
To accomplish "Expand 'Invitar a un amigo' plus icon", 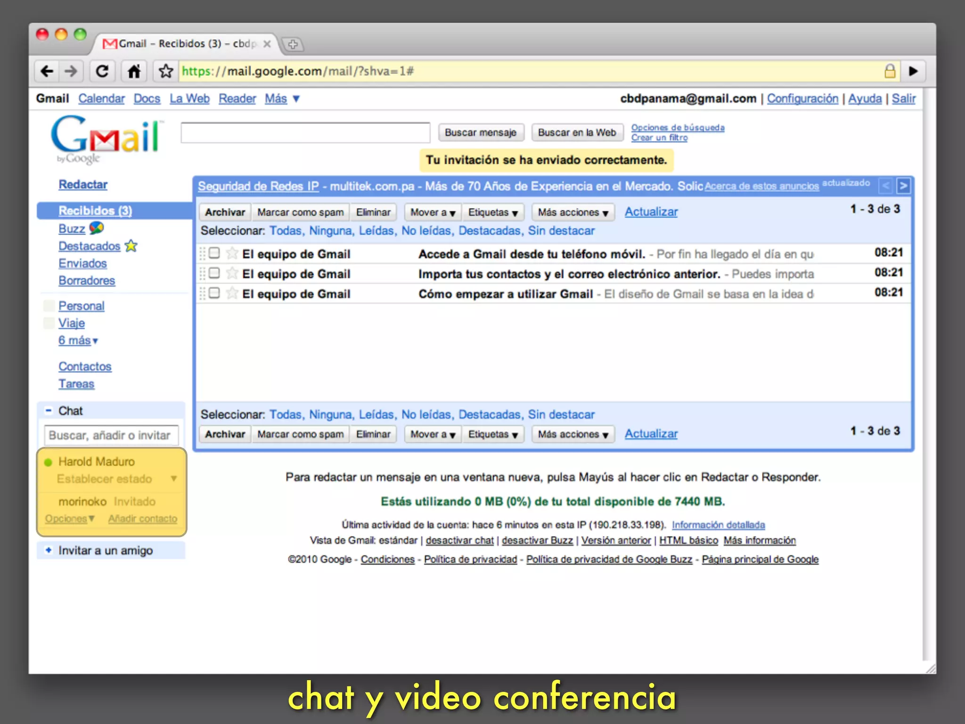I will 48,550.
